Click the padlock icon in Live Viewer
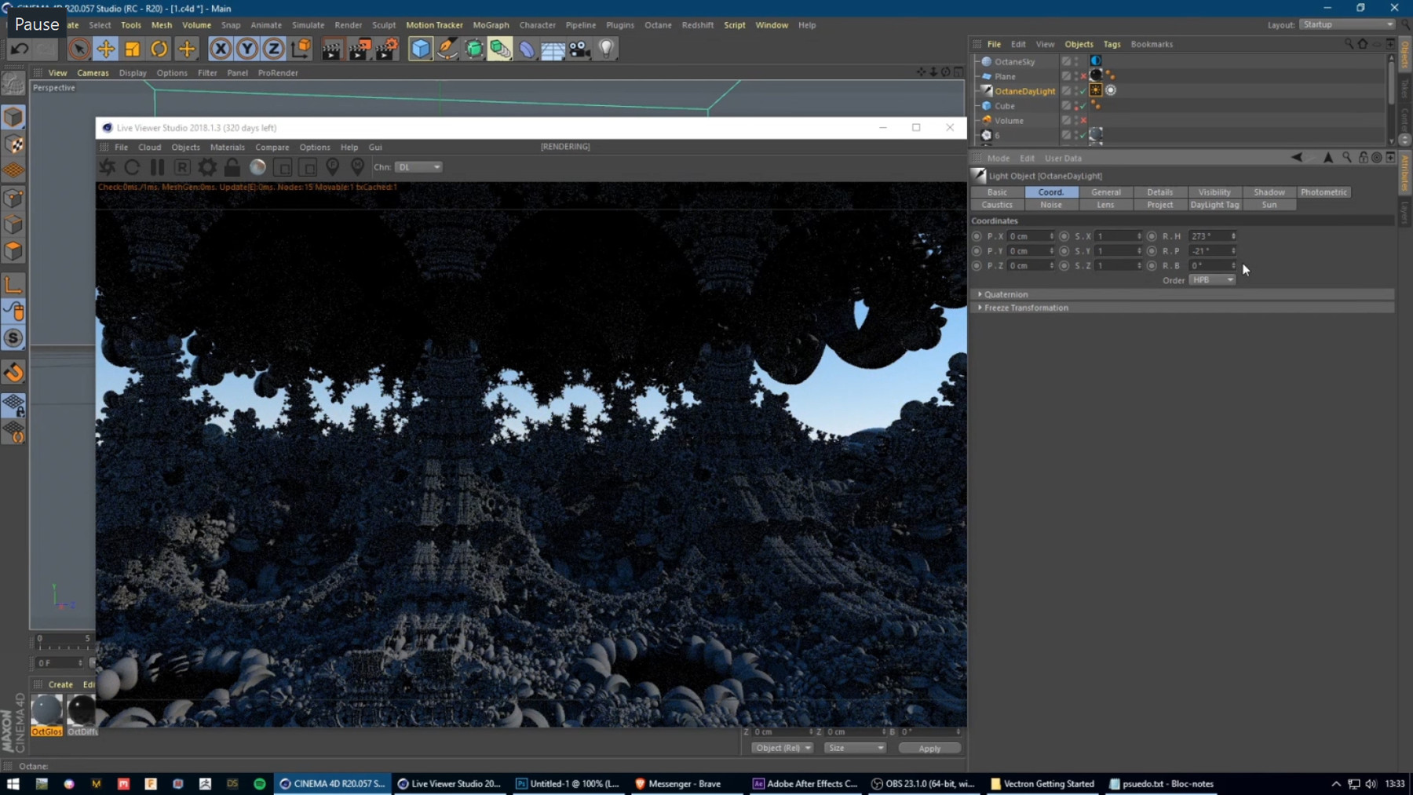1413x795 pixels. (232, 166)
